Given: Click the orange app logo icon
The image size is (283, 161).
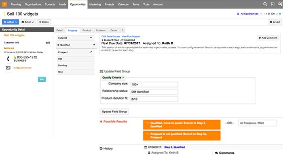Looking at the screenshot, I should (4, 4).
